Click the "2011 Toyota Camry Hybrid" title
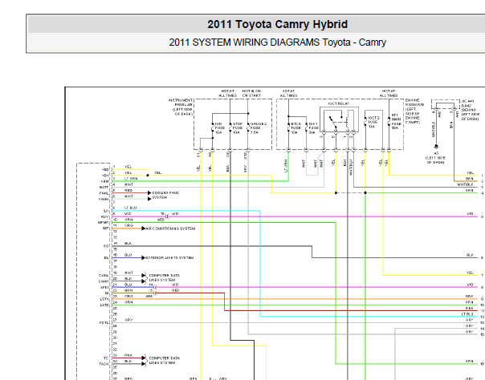Screen dimensions: 485x380 278,24
